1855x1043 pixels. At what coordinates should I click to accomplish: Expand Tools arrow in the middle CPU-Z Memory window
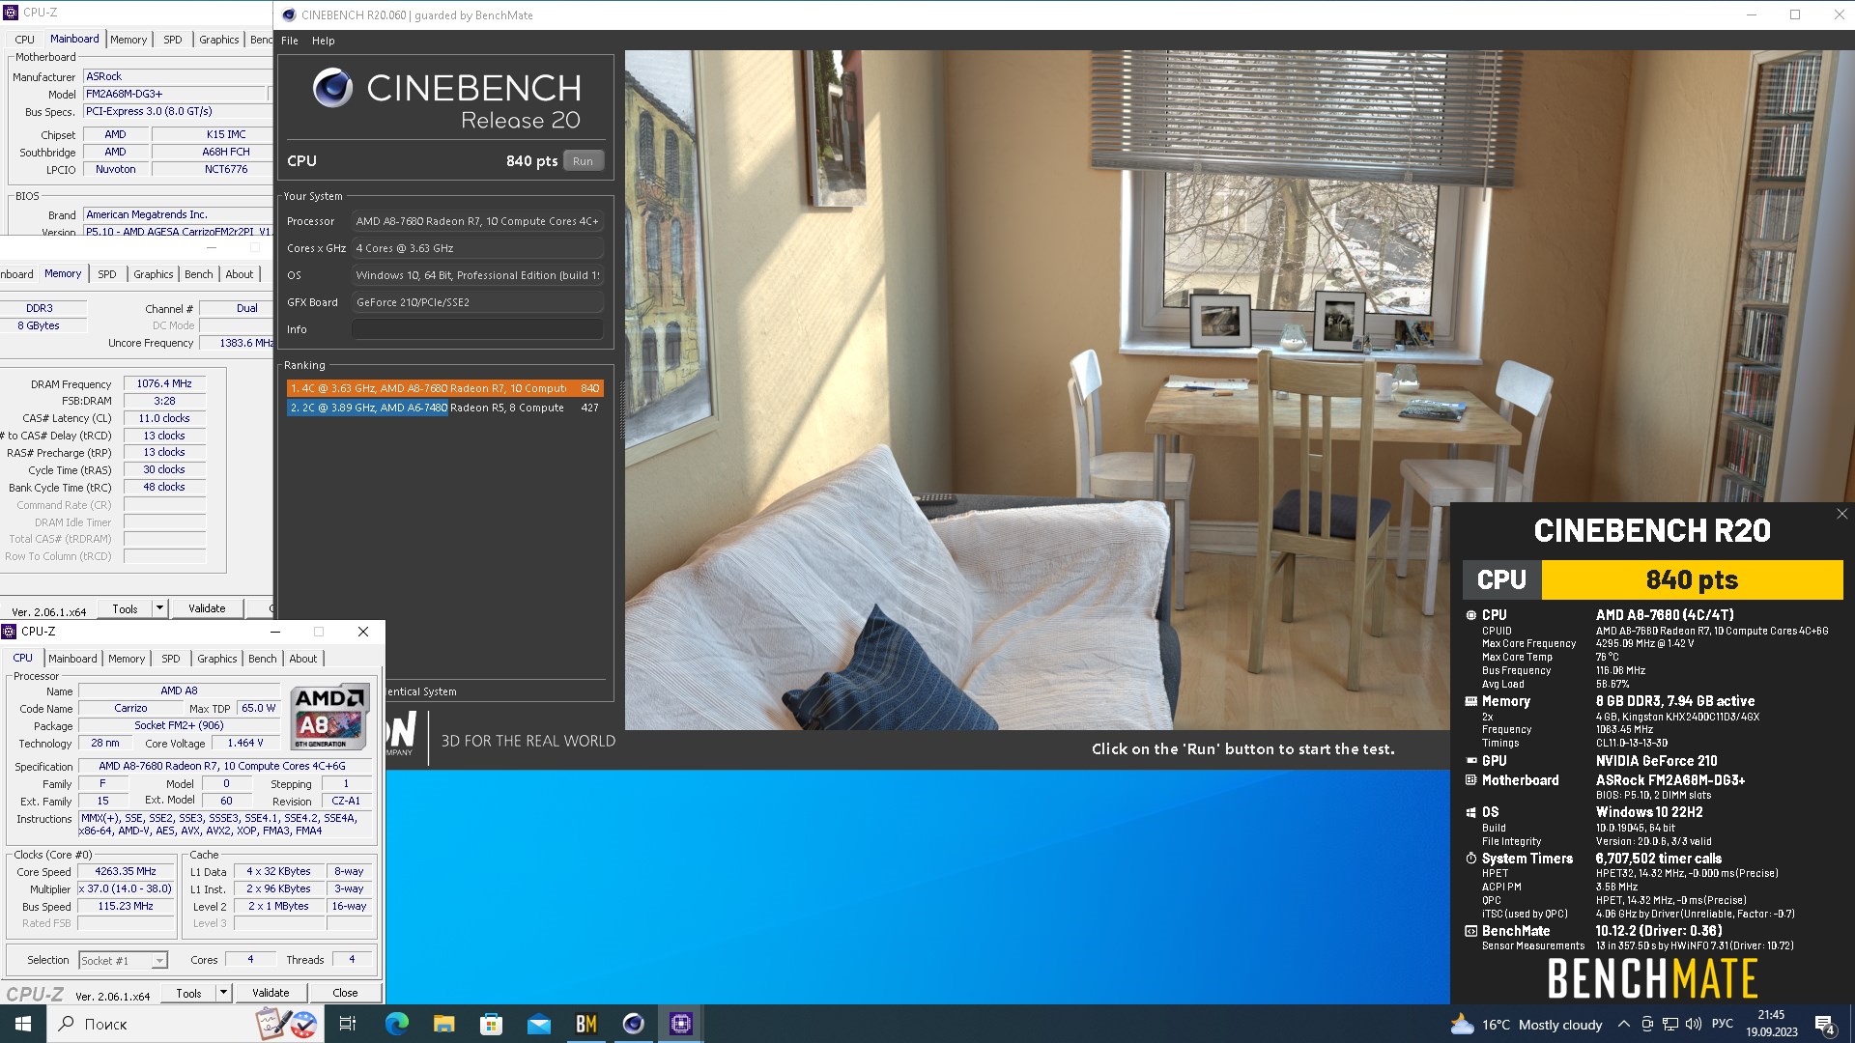[x=159, y=608]
